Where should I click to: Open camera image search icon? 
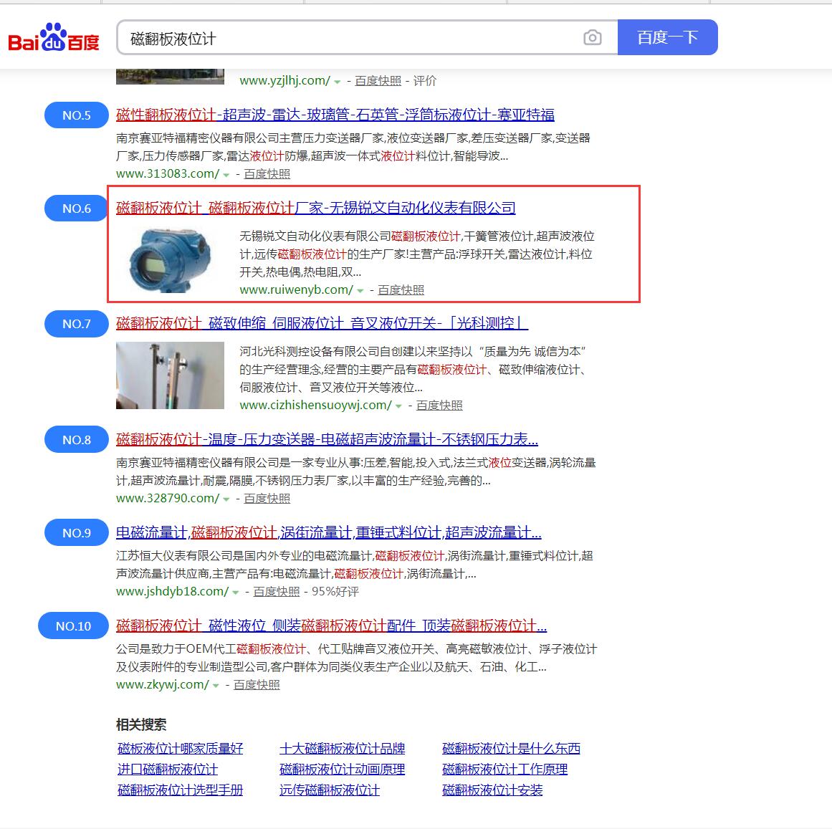592,38
